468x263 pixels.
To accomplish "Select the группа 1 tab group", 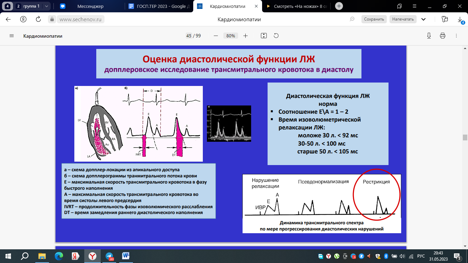I will 28,6.
